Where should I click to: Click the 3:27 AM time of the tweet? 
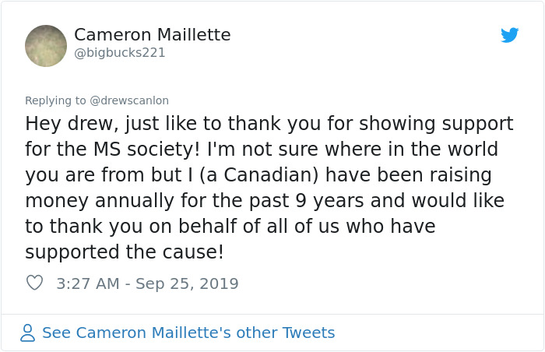[88, 283]
